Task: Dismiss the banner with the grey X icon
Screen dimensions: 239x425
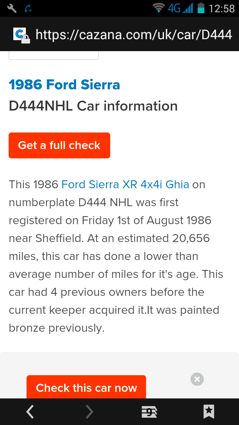Action: pyautogui.click(x=197, y=379)
